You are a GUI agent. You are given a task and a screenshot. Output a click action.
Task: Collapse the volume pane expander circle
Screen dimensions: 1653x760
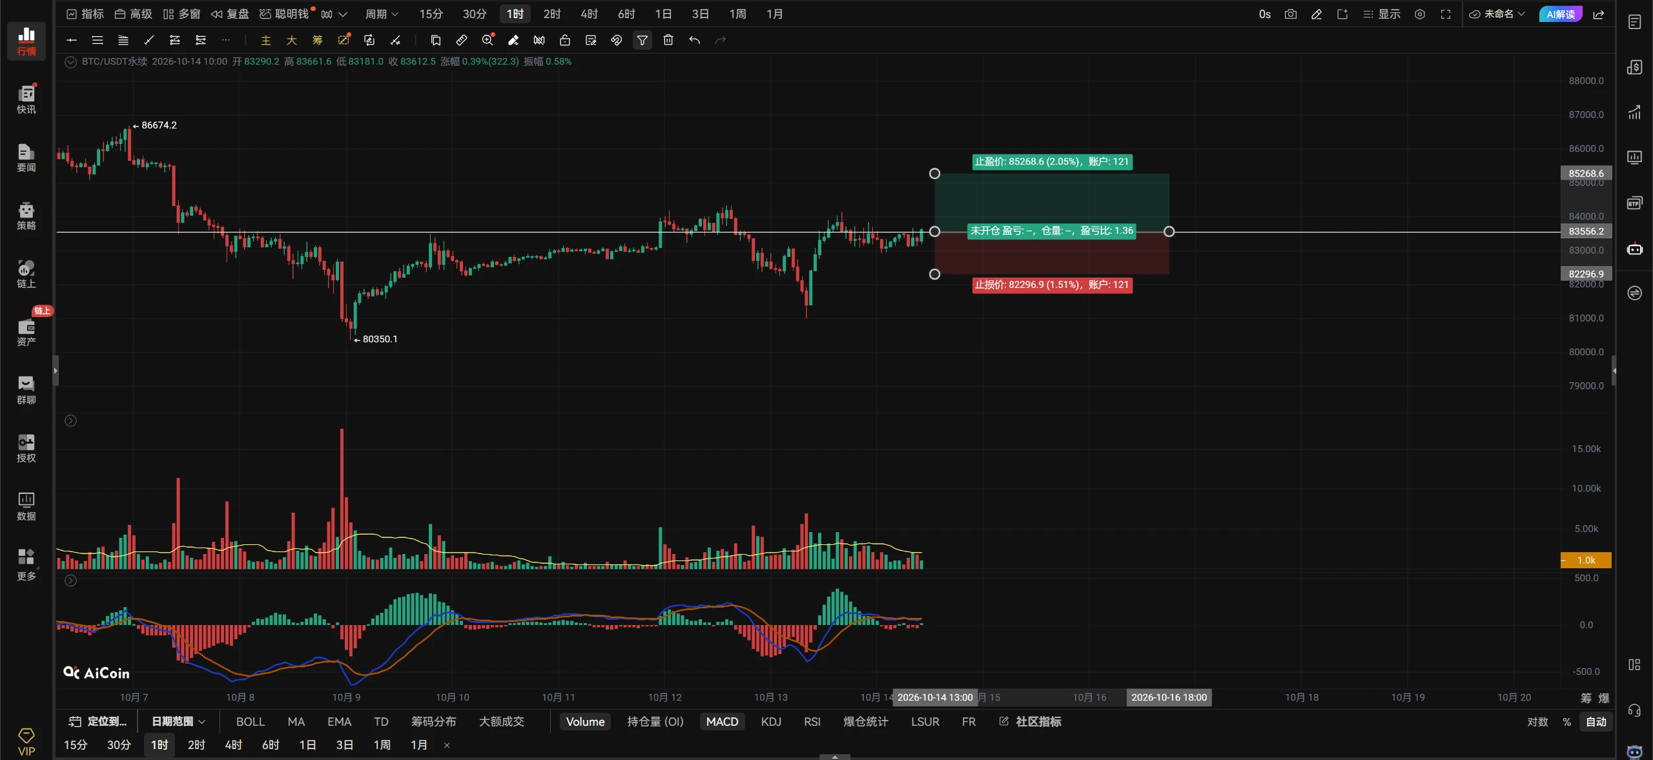click(71, 421)
